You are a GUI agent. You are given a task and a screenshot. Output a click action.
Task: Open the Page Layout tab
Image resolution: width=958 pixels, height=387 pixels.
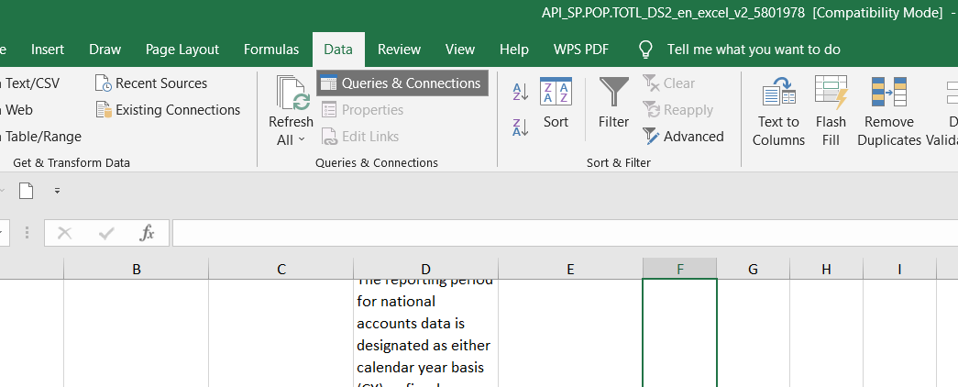pyautogui.click(x=182, y=50)
